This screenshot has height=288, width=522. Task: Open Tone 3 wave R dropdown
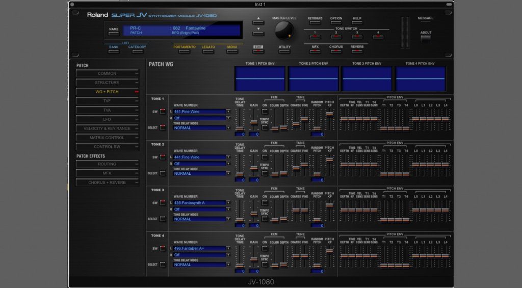[x=202, y=210]
